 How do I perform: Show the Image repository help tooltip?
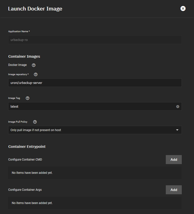coord(36,74)
